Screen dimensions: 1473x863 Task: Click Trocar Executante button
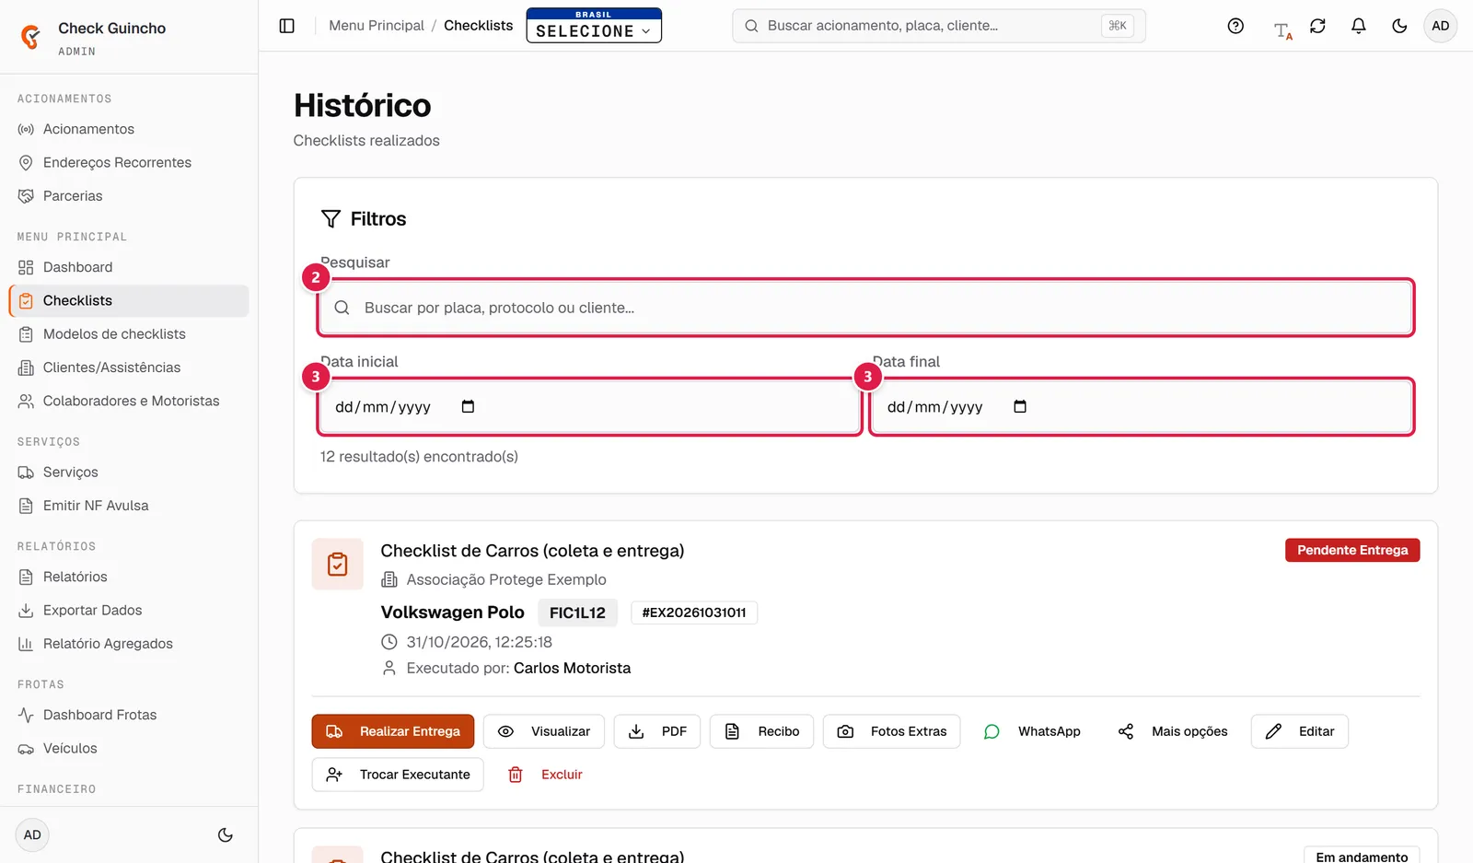tap(398, 775)
